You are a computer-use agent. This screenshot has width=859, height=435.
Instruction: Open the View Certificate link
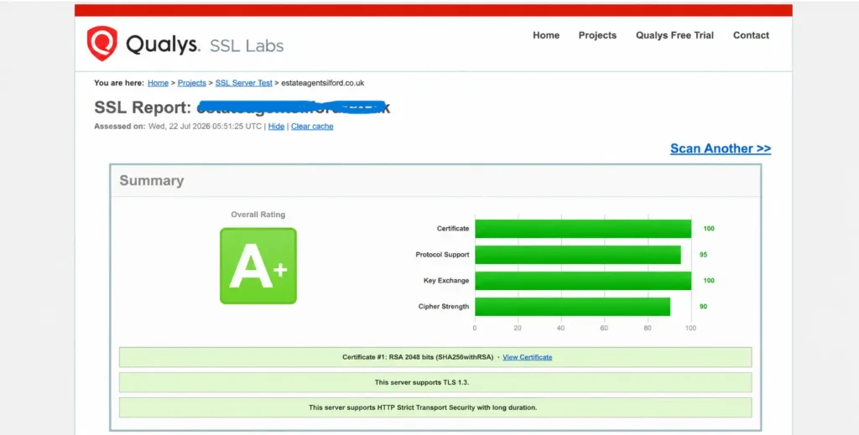(x=528, y=357)
